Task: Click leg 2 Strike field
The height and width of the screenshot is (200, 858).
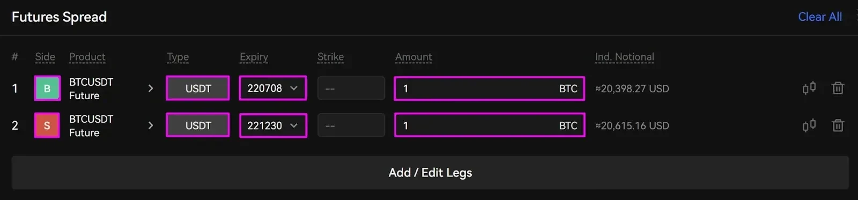Action: (351, 125)
